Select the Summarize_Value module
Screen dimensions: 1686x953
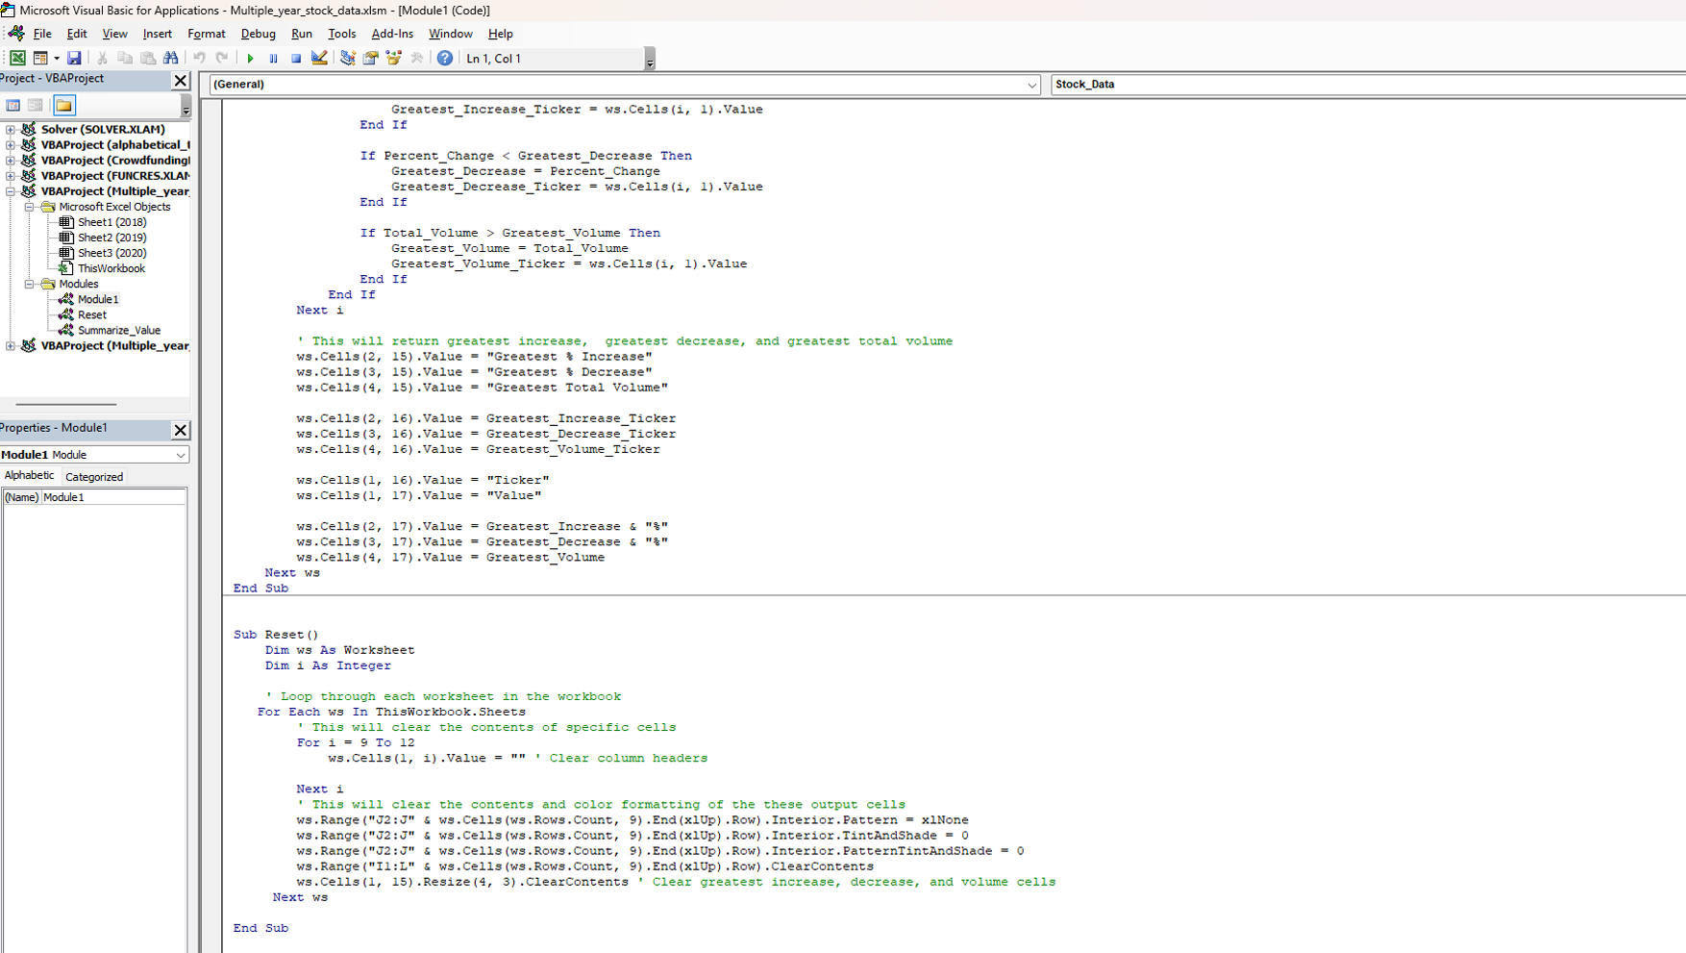(x=118, y=331)
